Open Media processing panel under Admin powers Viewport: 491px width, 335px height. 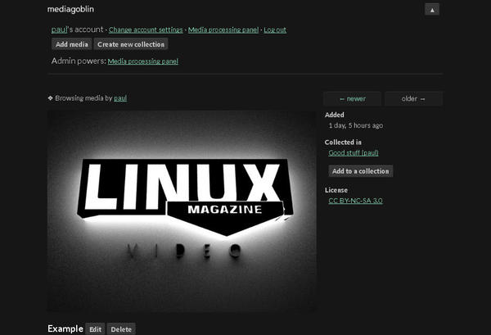(x=142, y=61)
